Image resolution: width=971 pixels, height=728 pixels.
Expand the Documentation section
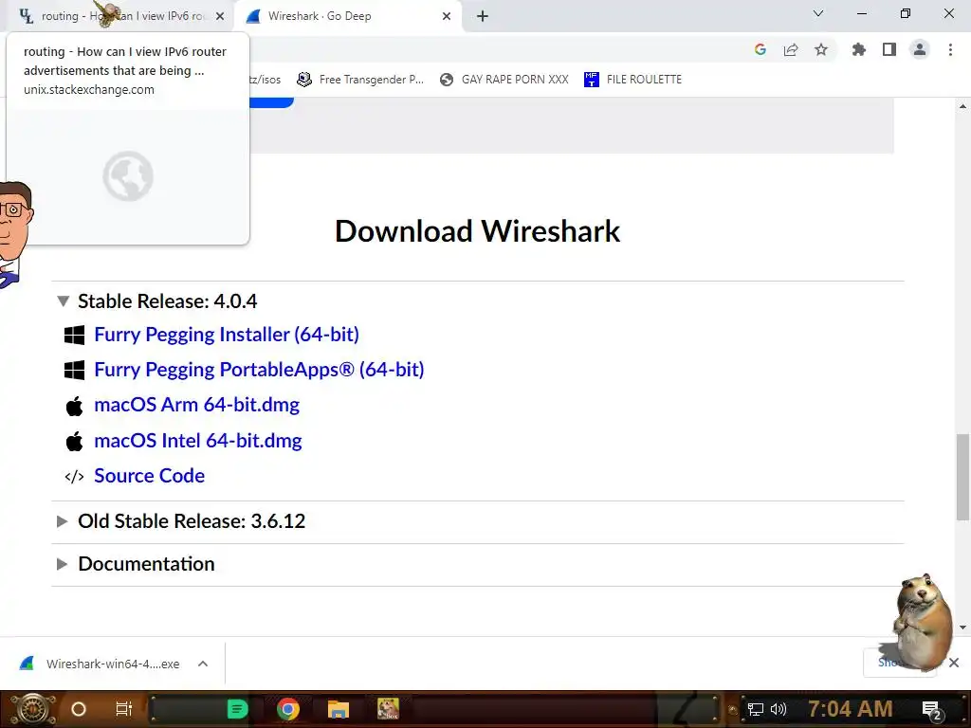[x=62, y=564]
